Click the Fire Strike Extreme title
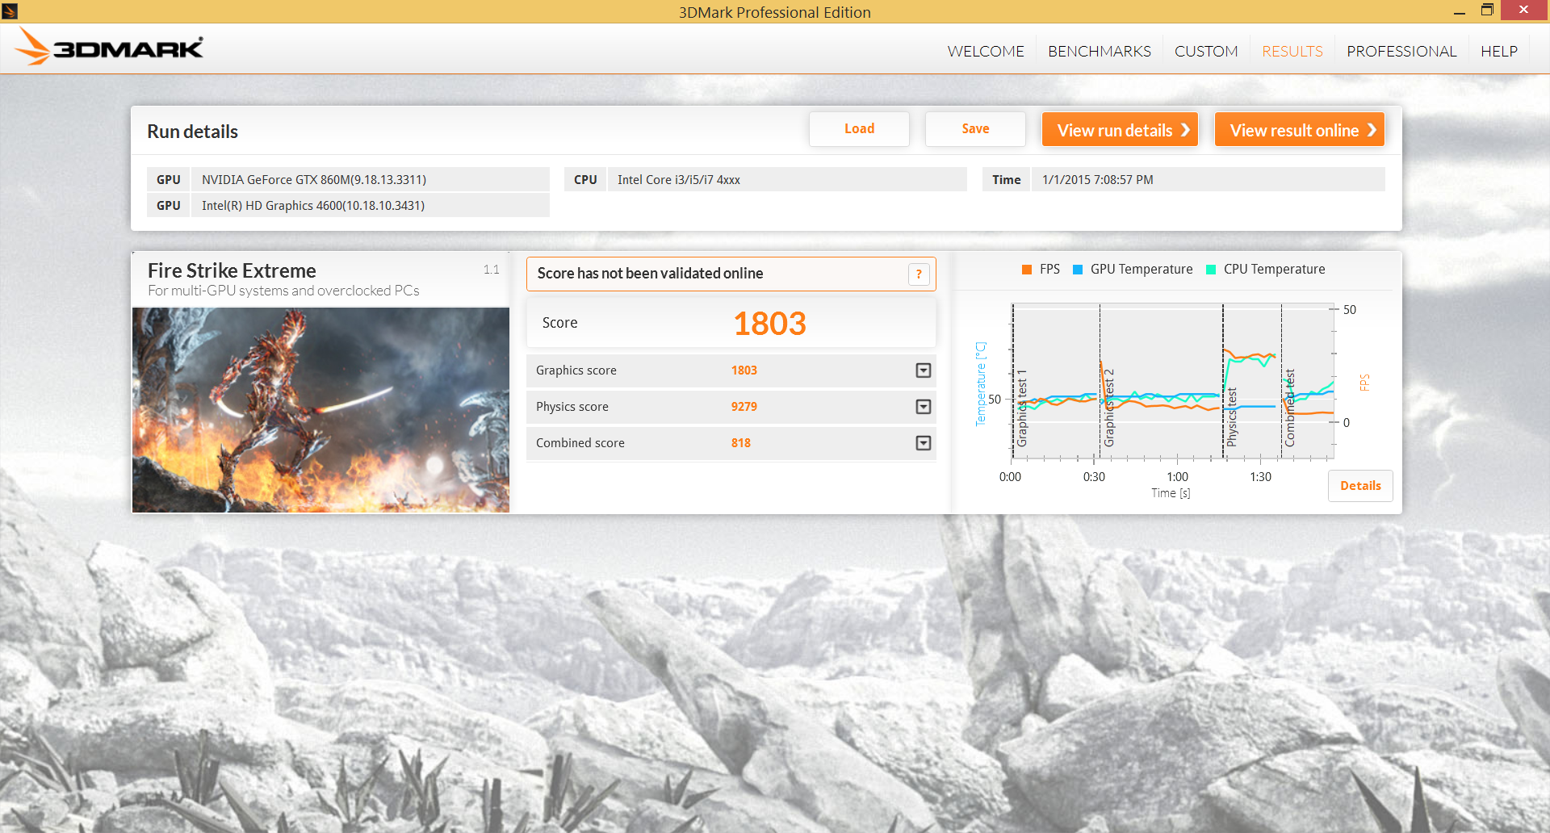 (232, 270)
